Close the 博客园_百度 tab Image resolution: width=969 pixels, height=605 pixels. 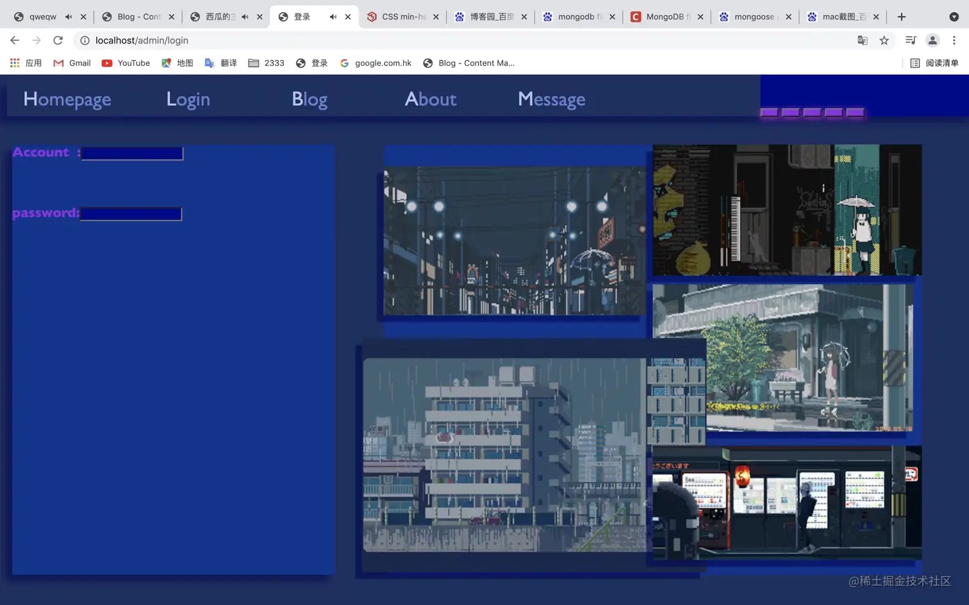[x=524, y=17]
